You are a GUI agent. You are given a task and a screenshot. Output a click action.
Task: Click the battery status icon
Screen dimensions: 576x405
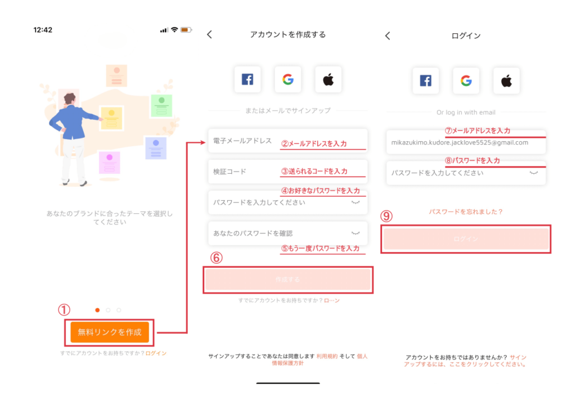186,30
